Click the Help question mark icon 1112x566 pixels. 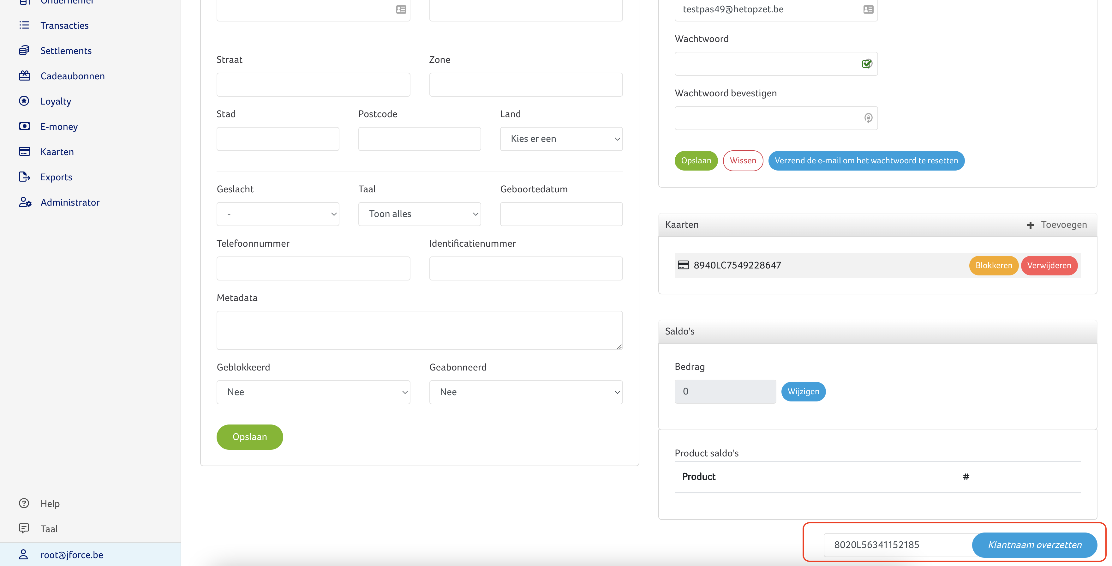pyautogui.click(x=24, y=503)
